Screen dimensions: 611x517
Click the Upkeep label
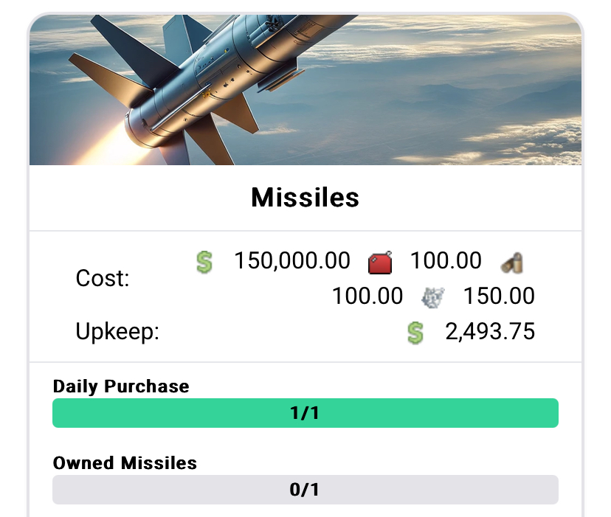(117, 333)
